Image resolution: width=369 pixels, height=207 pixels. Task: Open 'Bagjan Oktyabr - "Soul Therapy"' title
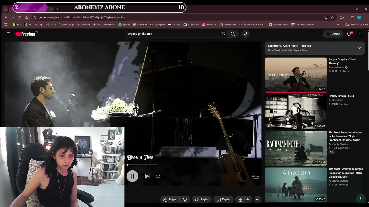click(342, 61)
